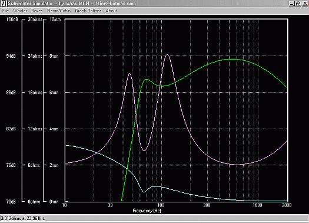Open the File menu
The image size is (309, 223).
pos(5,11)
